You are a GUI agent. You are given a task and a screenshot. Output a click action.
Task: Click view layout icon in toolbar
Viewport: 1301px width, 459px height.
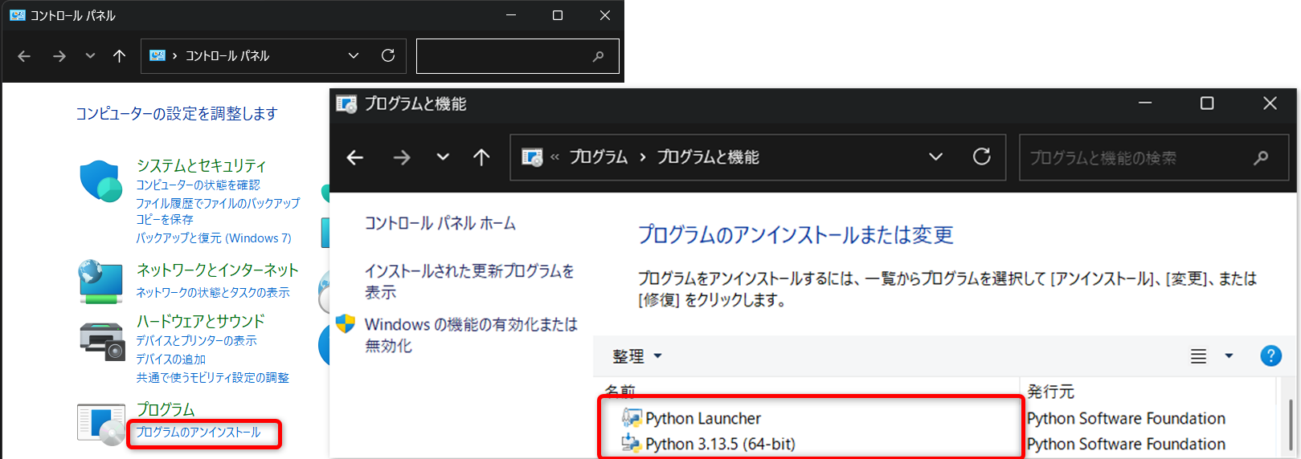pos(1198,355)
